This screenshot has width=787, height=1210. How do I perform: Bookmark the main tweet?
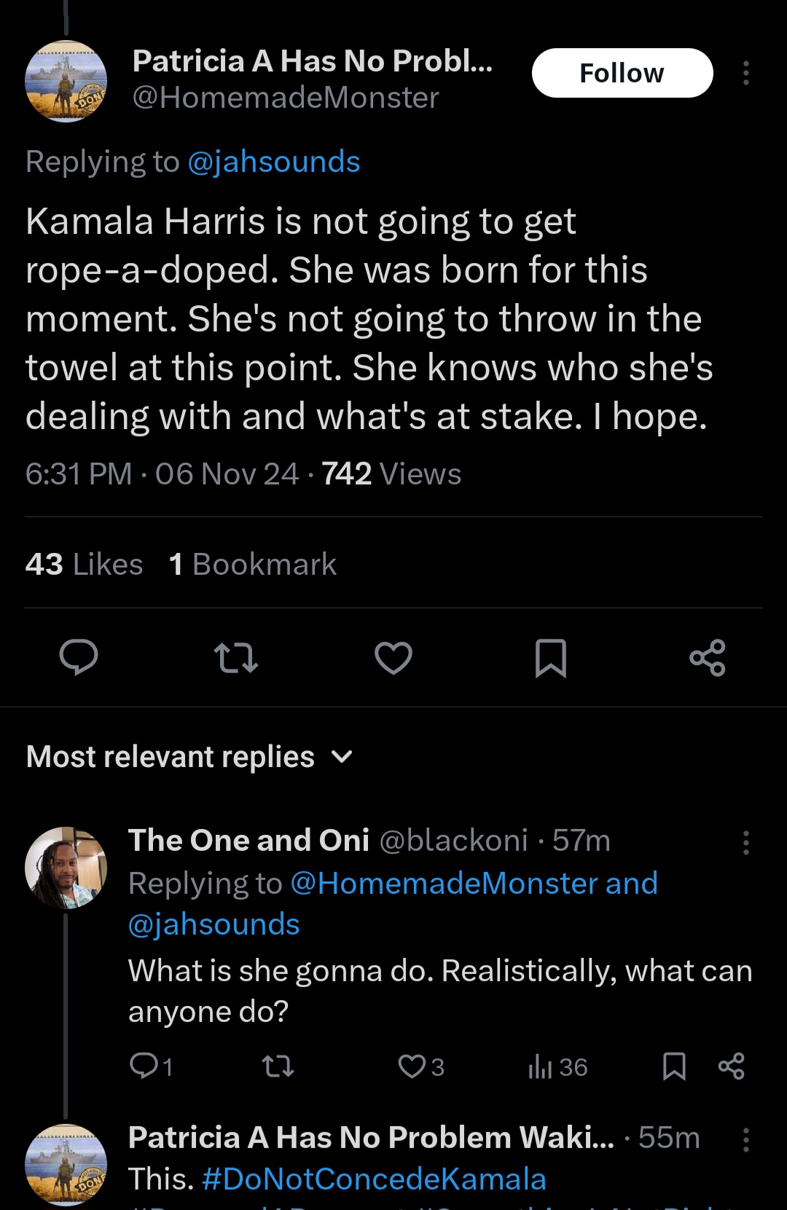point(550,657)
